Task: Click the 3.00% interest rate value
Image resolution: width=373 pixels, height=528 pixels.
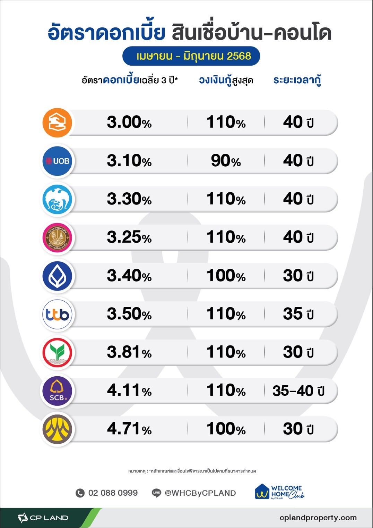Action: point(129,122)
